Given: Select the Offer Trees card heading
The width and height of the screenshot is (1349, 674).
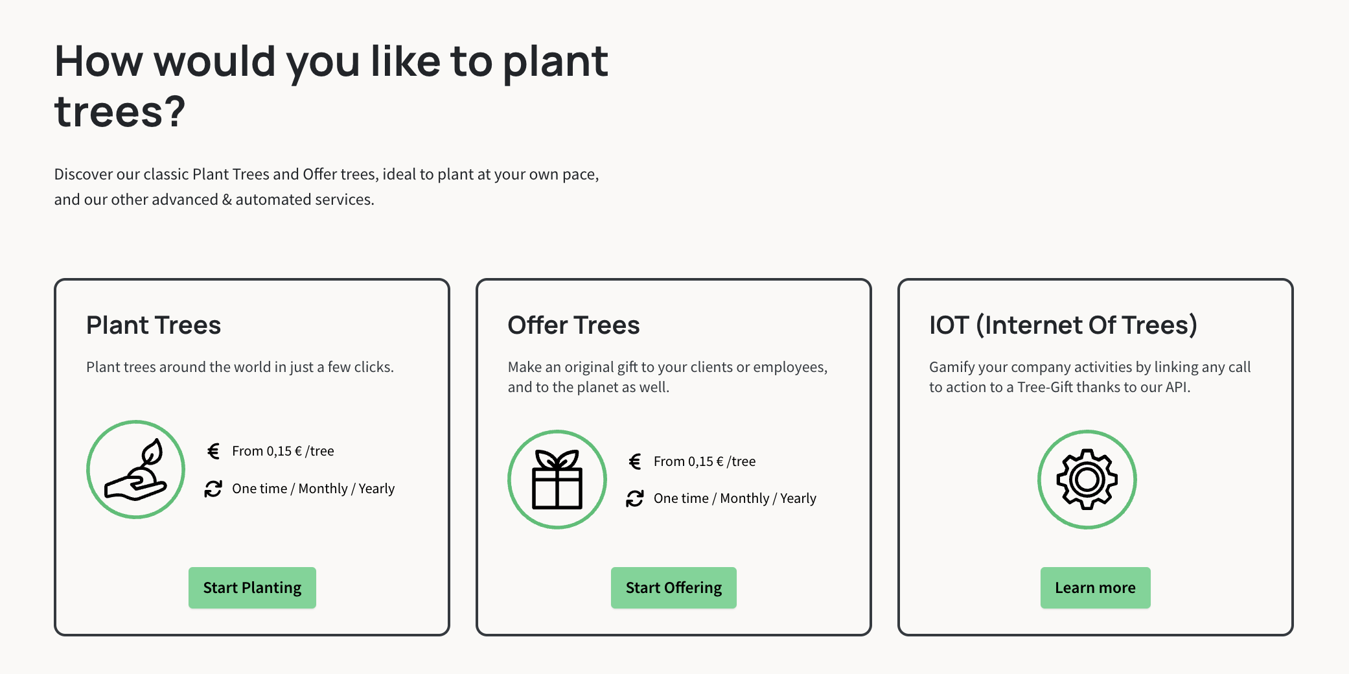Looking at the screenshot, I should tap(573, 325).
